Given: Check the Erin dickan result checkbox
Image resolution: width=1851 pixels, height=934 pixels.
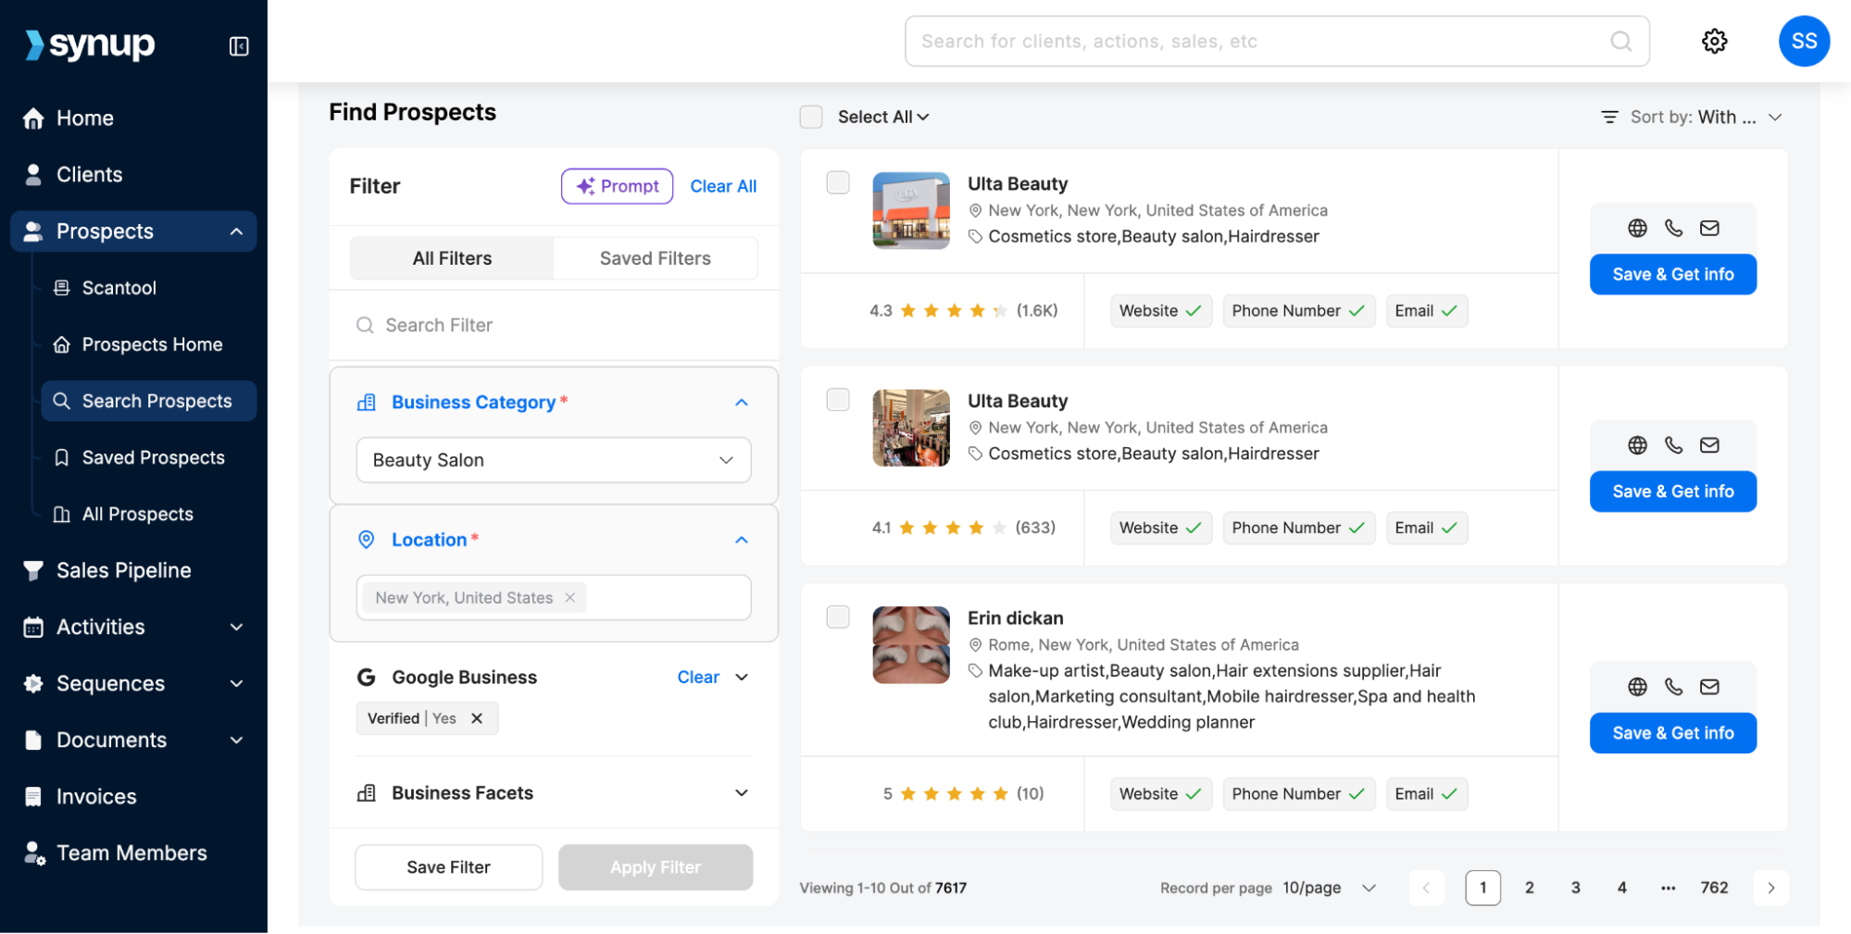Looking at the screenshot, I should pyautogui.click(x=837, y=617).
